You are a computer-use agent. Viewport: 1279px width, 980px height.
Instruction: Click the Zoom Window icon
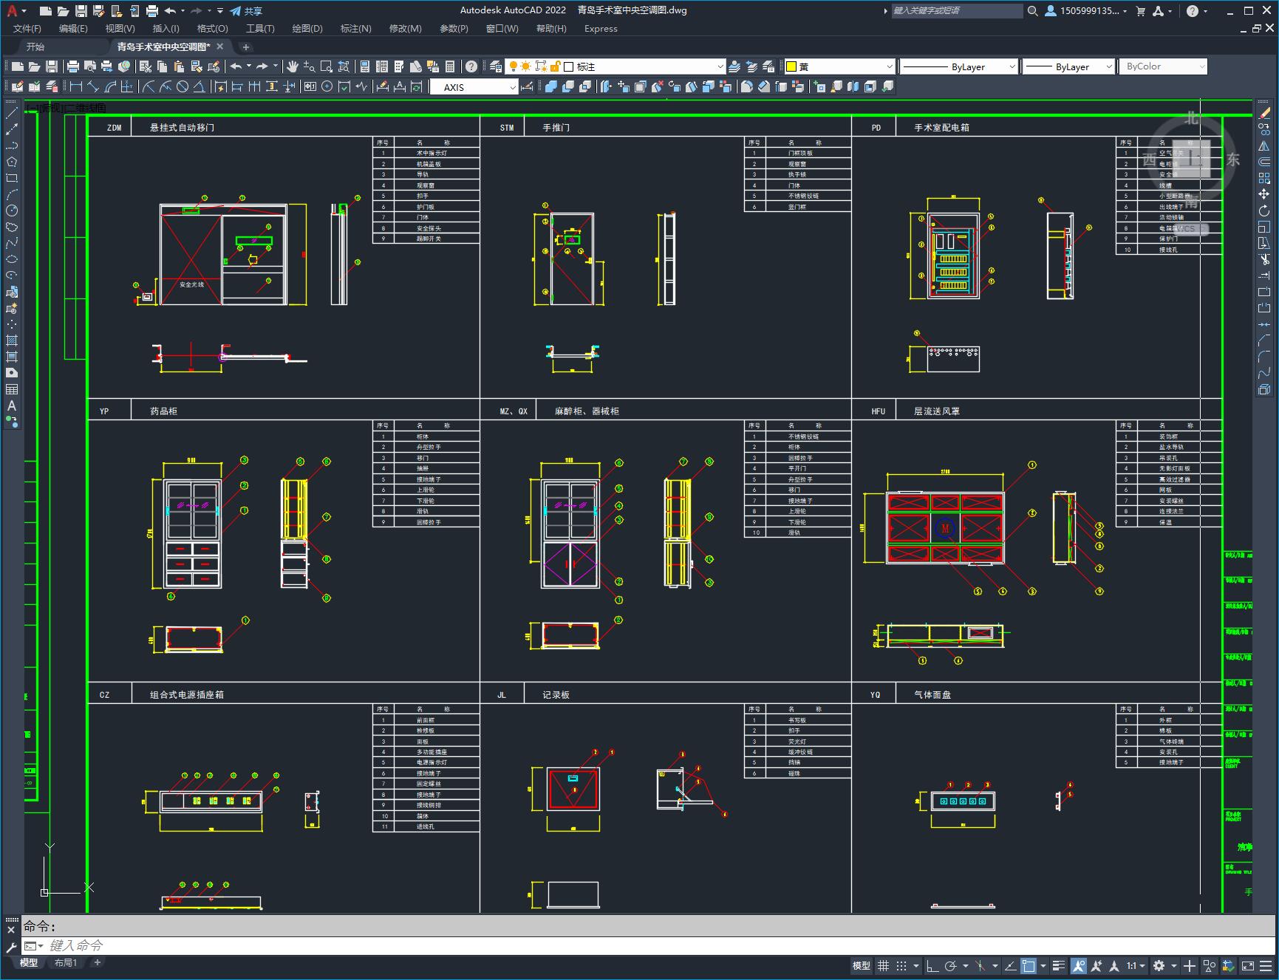[x=326, y=66]
